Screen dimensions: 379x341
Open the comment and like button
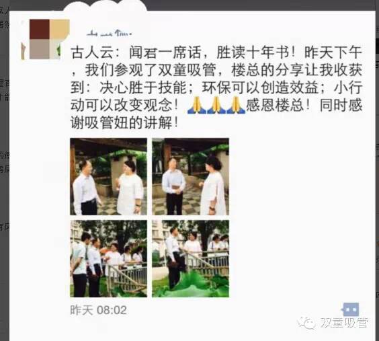[x=351, y=309]
